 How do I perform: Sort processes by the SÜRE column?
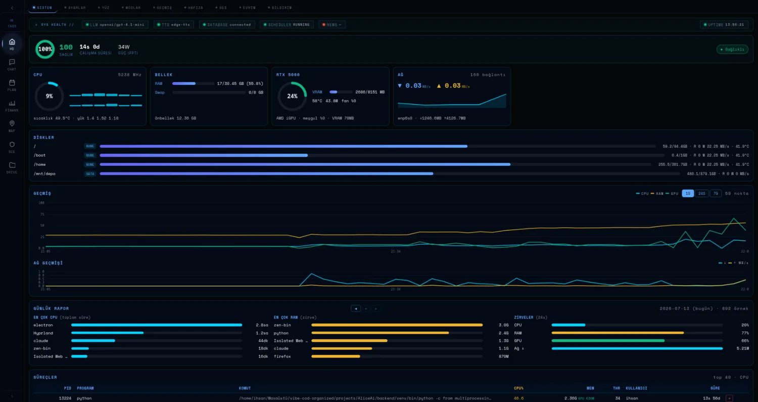pos(716,388)
